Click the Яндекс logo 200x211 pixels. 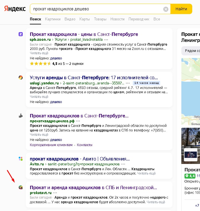pyautogui.click(x=15, y=9)
